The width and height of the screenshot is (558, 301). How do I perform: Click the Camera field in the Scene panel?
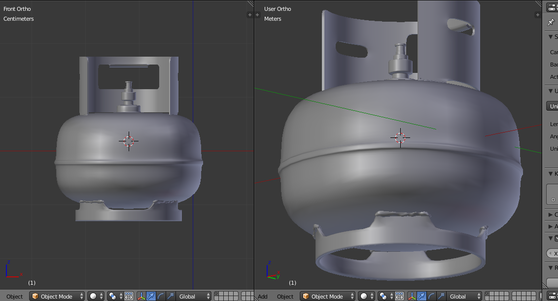[x=553, y=52]
